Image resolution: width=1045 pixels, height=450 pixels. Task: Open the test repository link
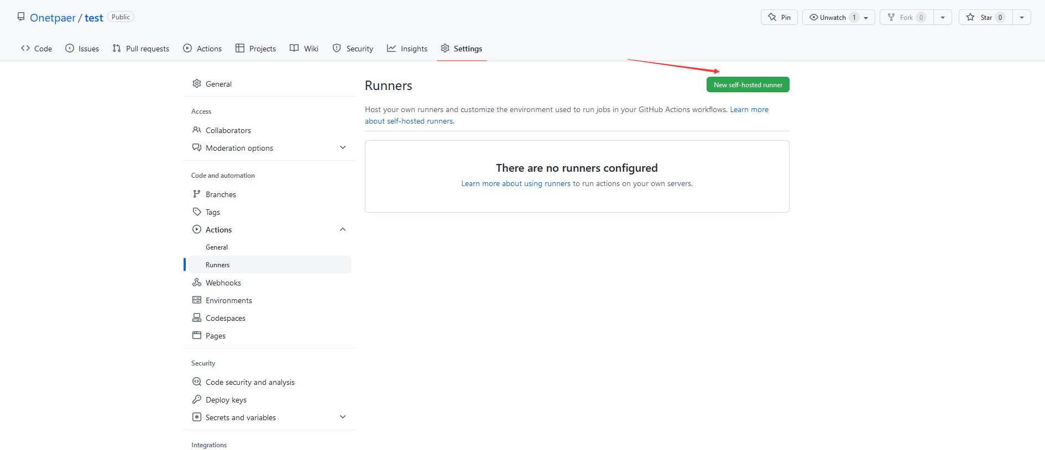[x=94, y=18]
